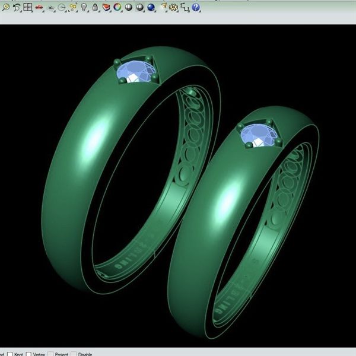Click the red car view icon
The height and width of the screenshot is (356, 356).
point(39,7)
